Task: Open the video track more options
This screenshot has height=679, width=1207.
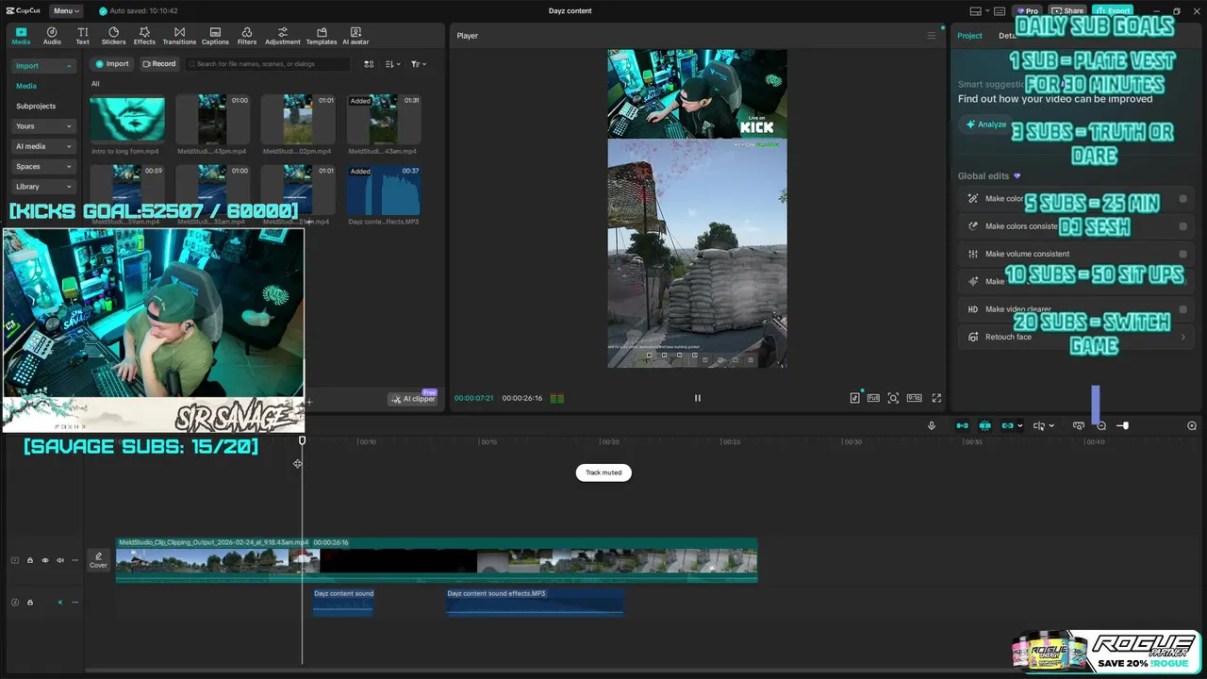Action: (x=75, y=560)
